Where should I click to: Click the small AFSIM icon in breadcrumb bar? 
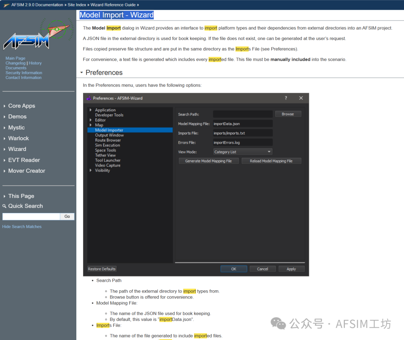tap(6, 5)
